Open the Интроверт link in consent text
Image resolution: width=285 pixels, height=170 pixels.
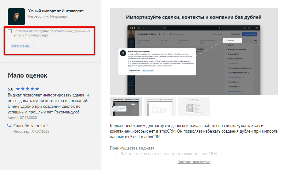(40, 35)
